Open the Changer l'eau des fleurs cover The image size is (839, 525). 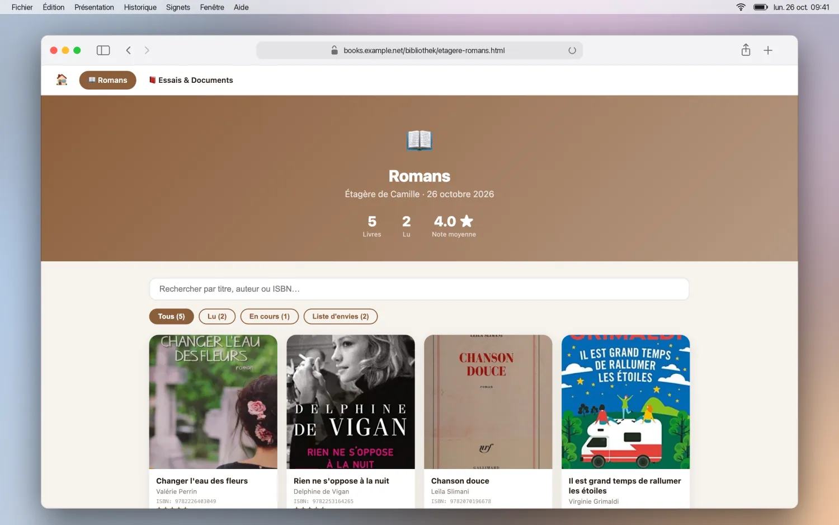(x=213, y=402)
